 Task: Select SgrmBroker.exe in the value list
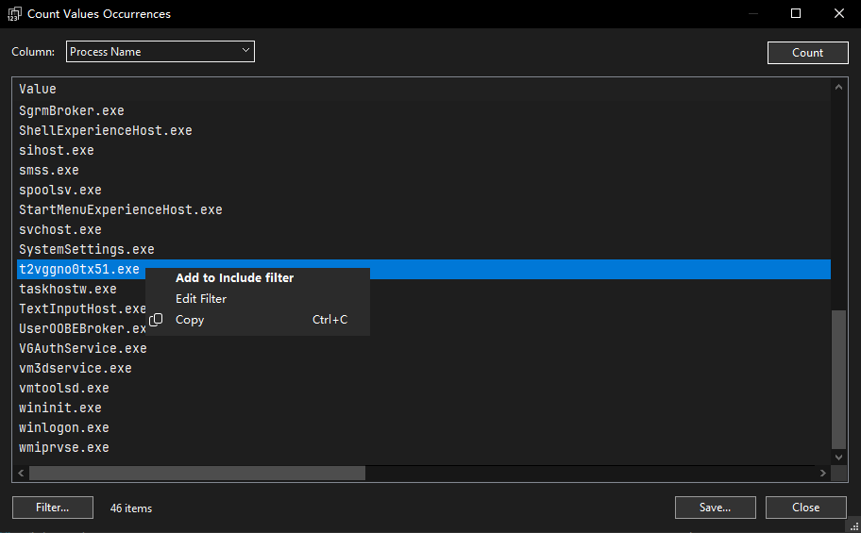(x=72, y=111)
